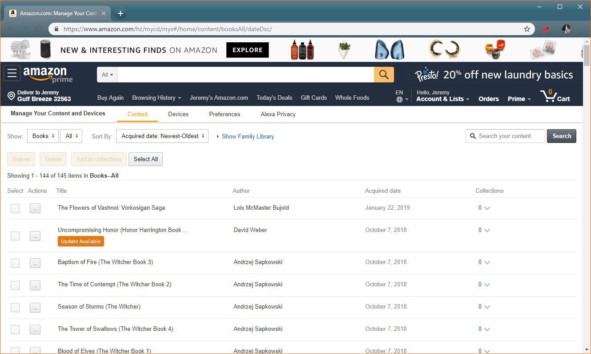This screenshot has height=354, width=591.
Task: Expand Show Family Library
Action: click(x=245, y=137)
